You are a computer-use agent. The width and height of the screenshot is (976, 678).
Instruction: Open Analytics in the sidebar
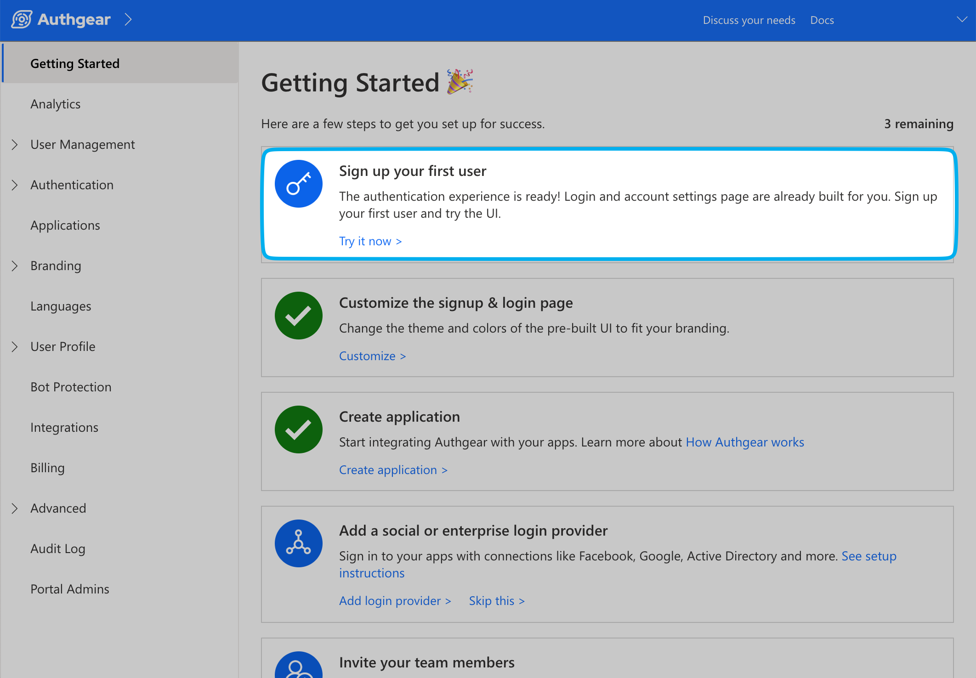tap(56, 104)
